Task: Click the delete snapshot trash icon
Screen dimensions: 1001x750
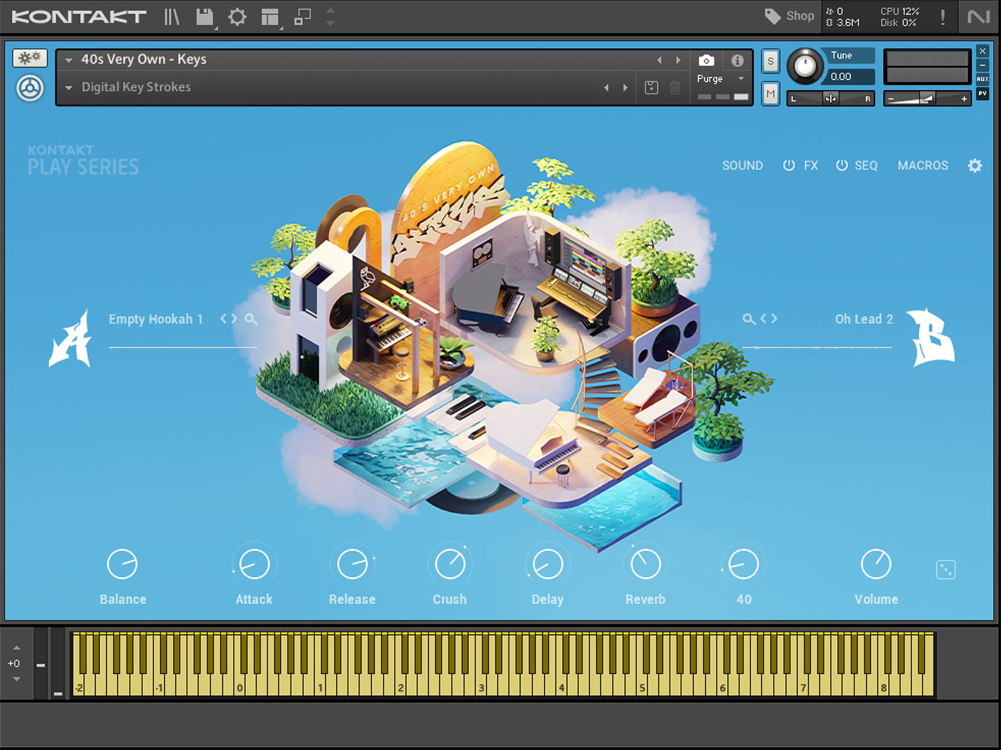Action: click(675, 87)
